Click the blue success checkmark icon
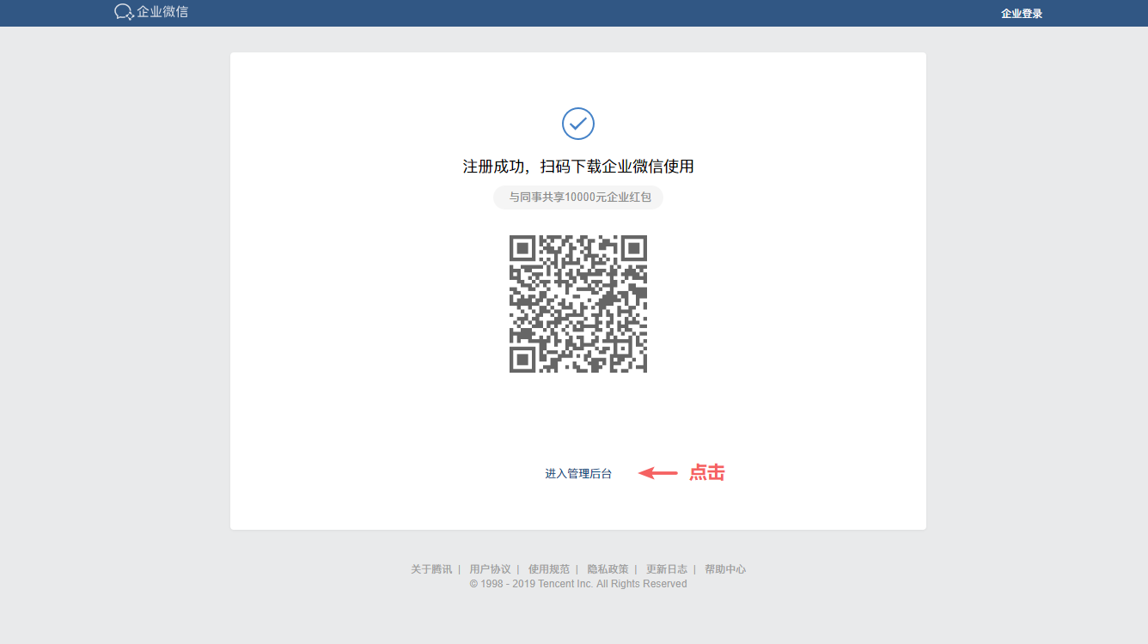Image resolution: width=1148 pixels, height=644 pixels. click(x=578, y=124)
